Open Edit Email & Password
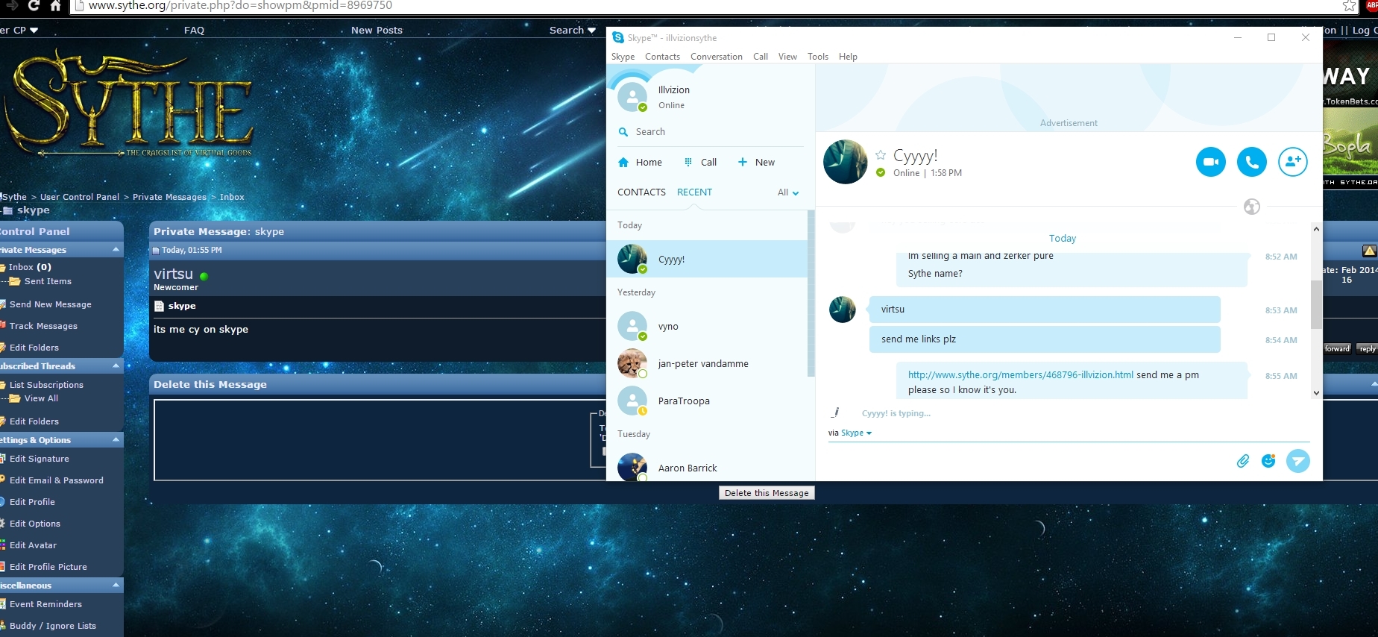The image size is (1378, 637). pyautogui.click(x=57, y=480)
